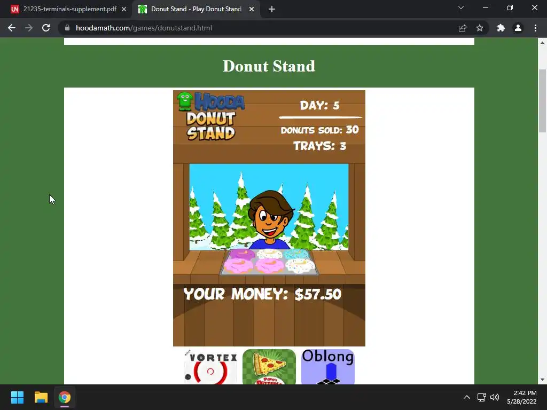Open the network tray icon
This screenshot has width=547, height=410.
pyautogui.click(x=482, y=397)
